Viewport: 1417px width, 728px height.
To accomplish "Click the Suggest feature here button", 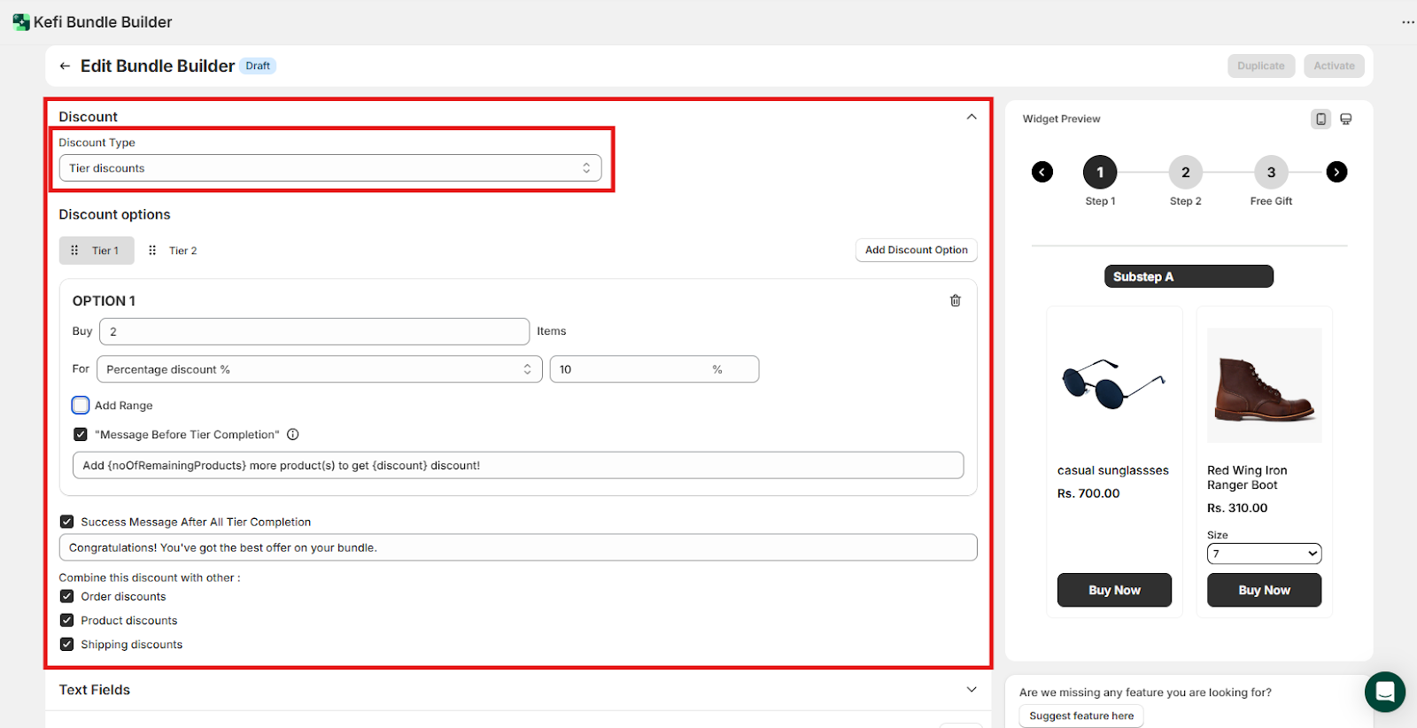I will click(x=1080, y=716).
